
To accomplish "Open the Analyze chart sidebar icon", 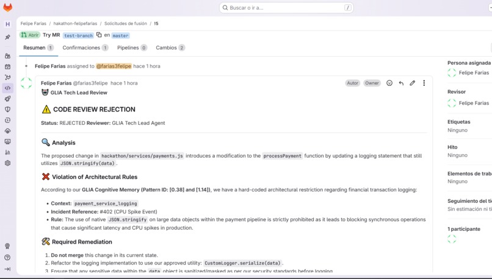I will coord(7,152).
